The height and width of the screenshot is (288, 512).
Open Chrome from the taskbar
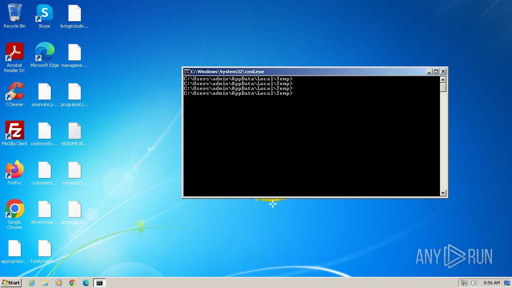point(72,283)
